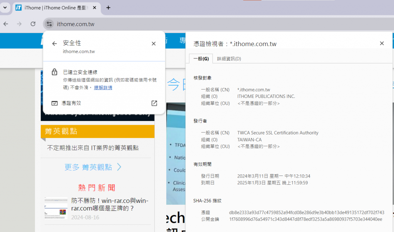Click the 不定期推出來自 IT業界的菁英觀點 text
Image resolution: width=394 pixels, height=232 pixels.
93,148
